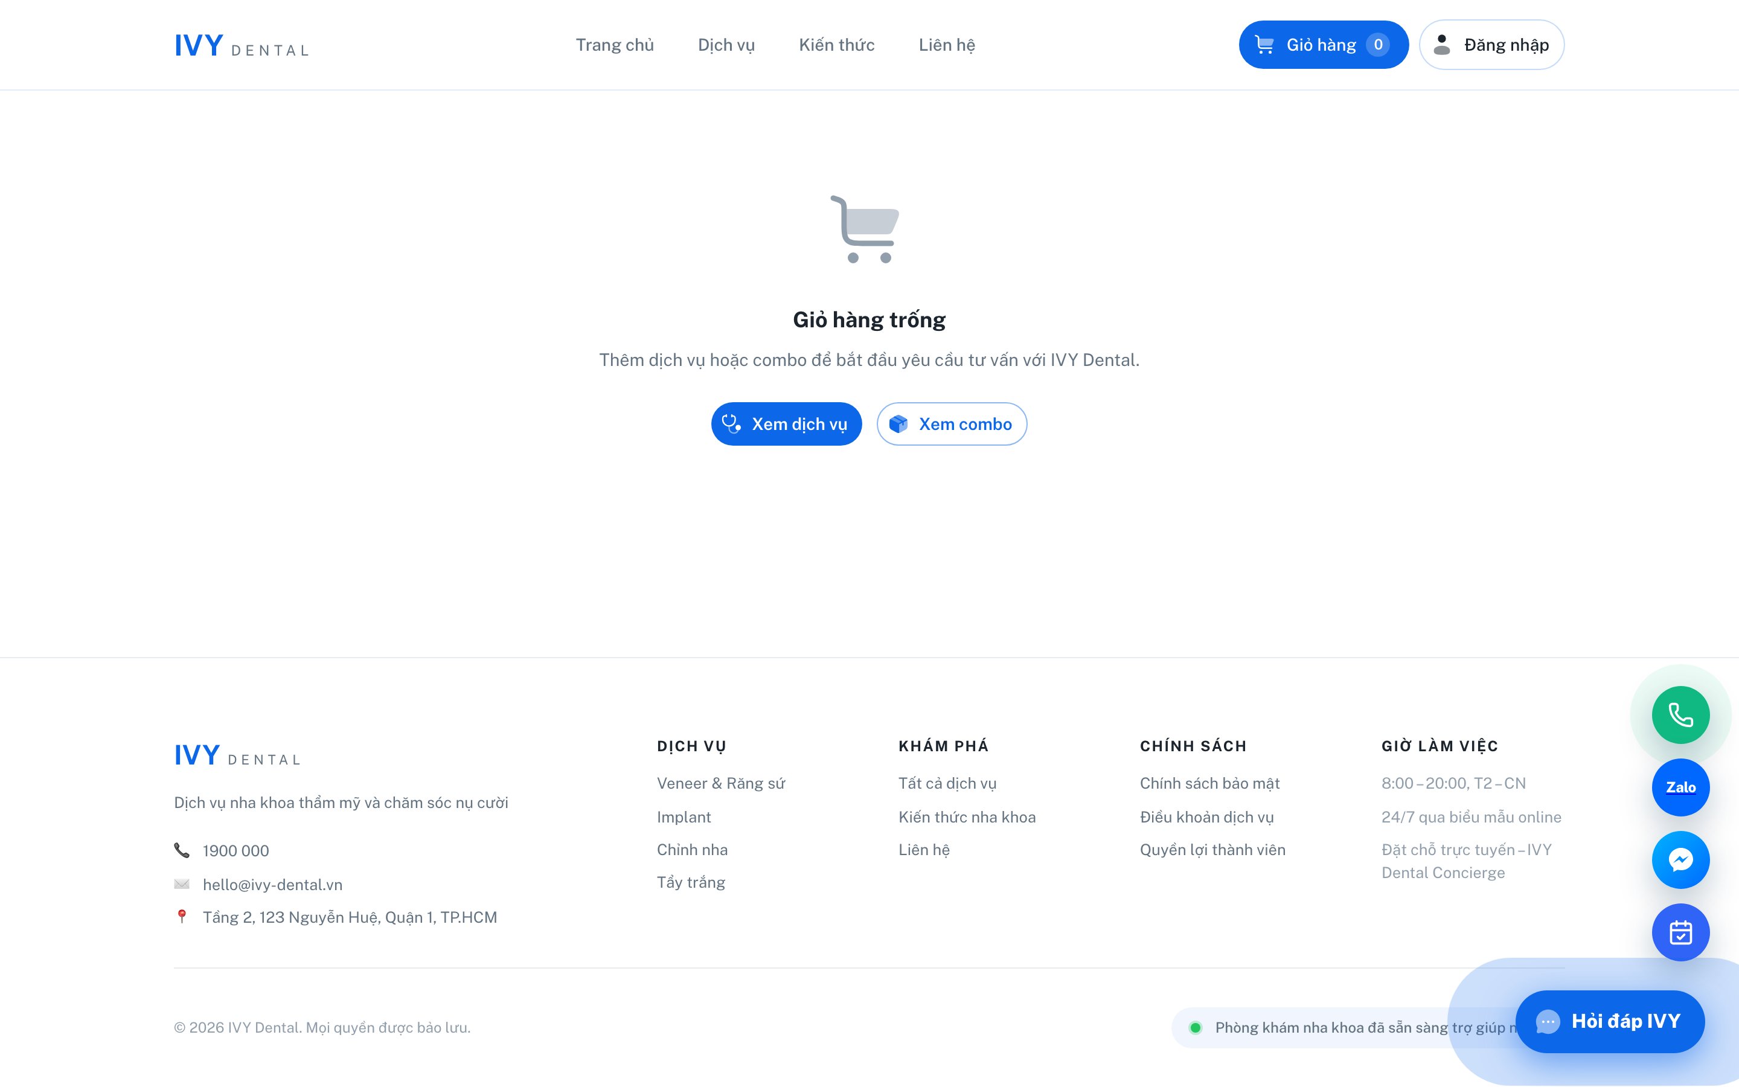
Task: Open the Giỏ hàng cart button
Action: point(1323,45)
